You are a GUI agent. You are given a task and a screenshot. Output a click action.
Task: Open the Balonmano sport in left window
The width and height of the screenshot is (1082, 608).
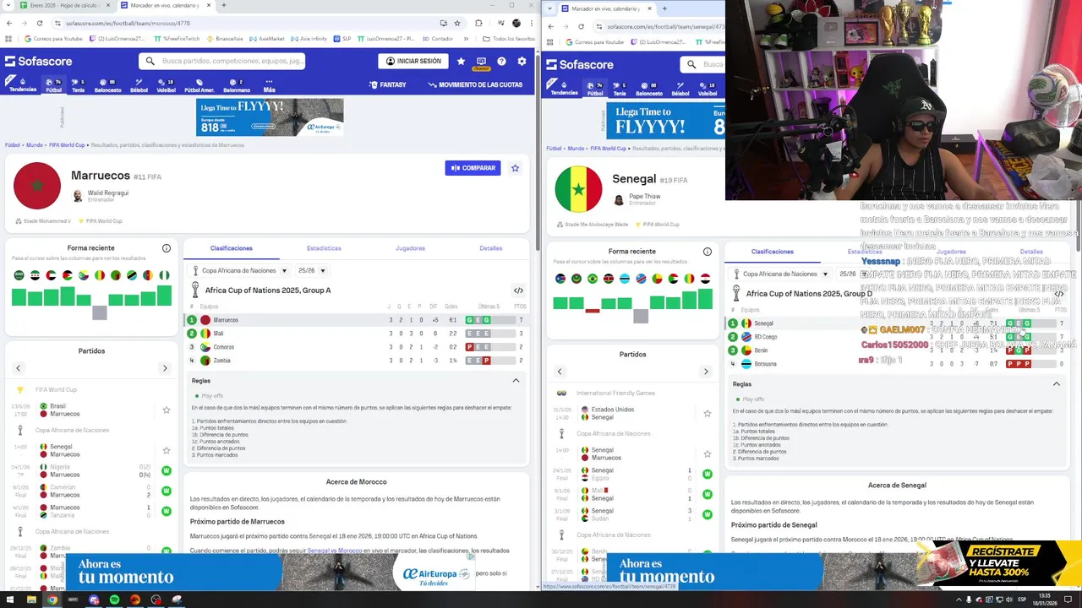[237, 85]
